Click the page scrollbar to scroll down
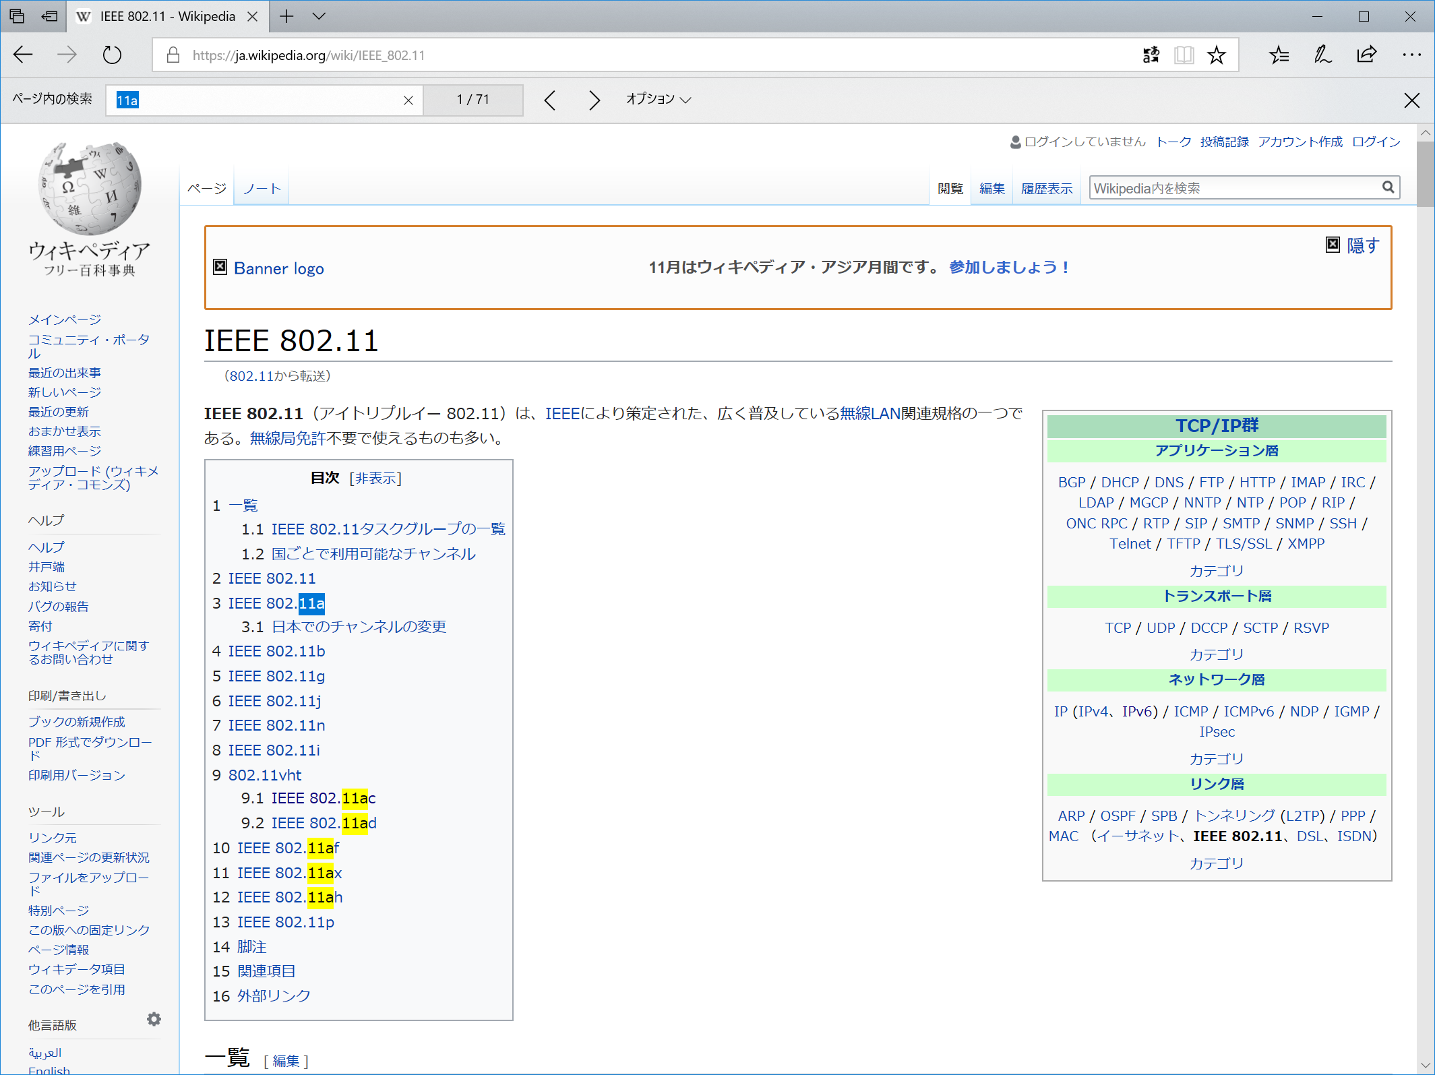 [x=1426, y=677]
